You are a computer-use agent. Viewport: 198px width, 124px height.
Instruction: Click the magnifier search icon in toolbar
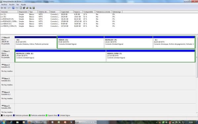[x=30, y=8]
